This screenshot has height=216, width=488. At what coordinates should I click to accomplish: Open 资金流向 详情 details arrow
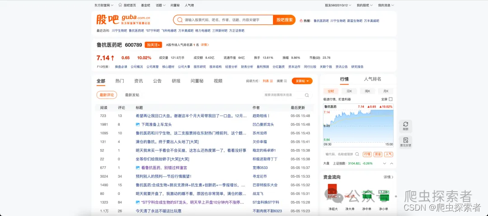[x=389, y=177]
